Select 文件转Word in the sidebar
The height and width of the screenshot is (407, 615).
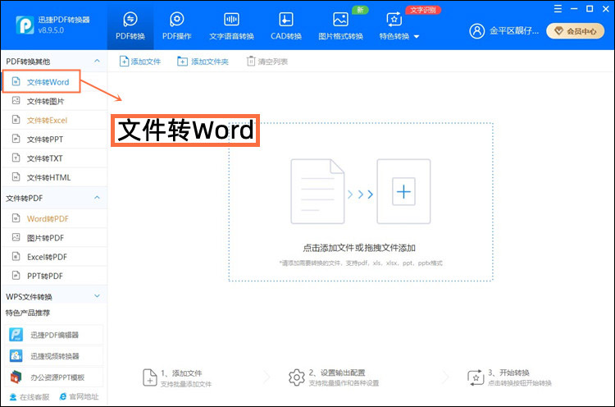point(41,81)
